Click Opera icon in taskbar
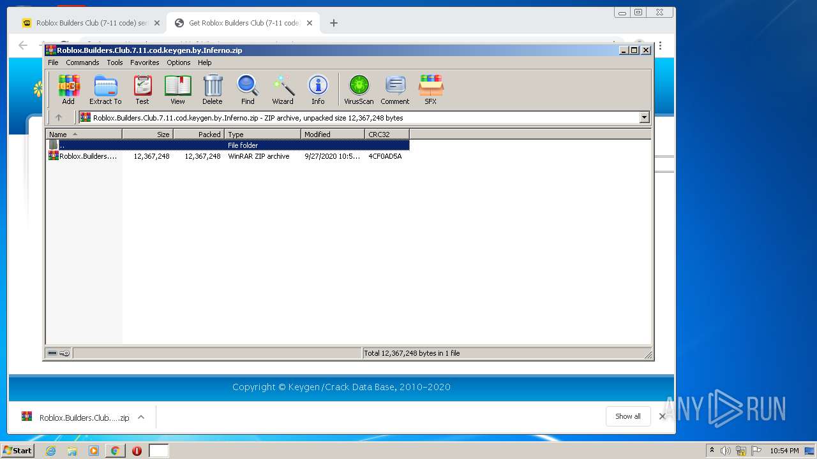 click(x=137, y=451)
